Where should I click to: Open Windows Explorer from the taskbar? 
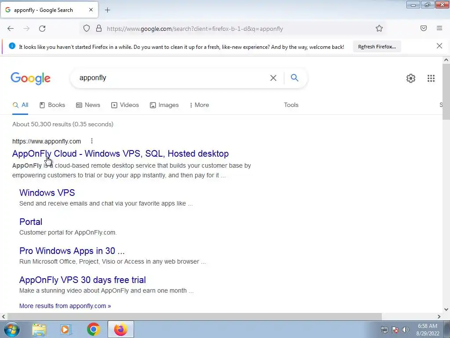pos(39,330)
